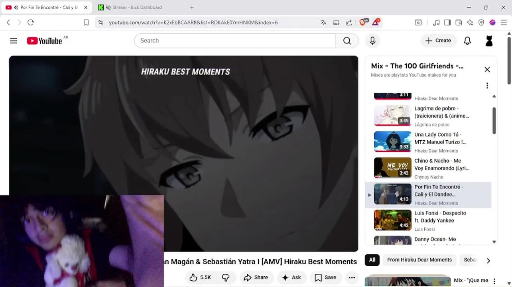Start voice search with microphone icon

click(372, 41)
